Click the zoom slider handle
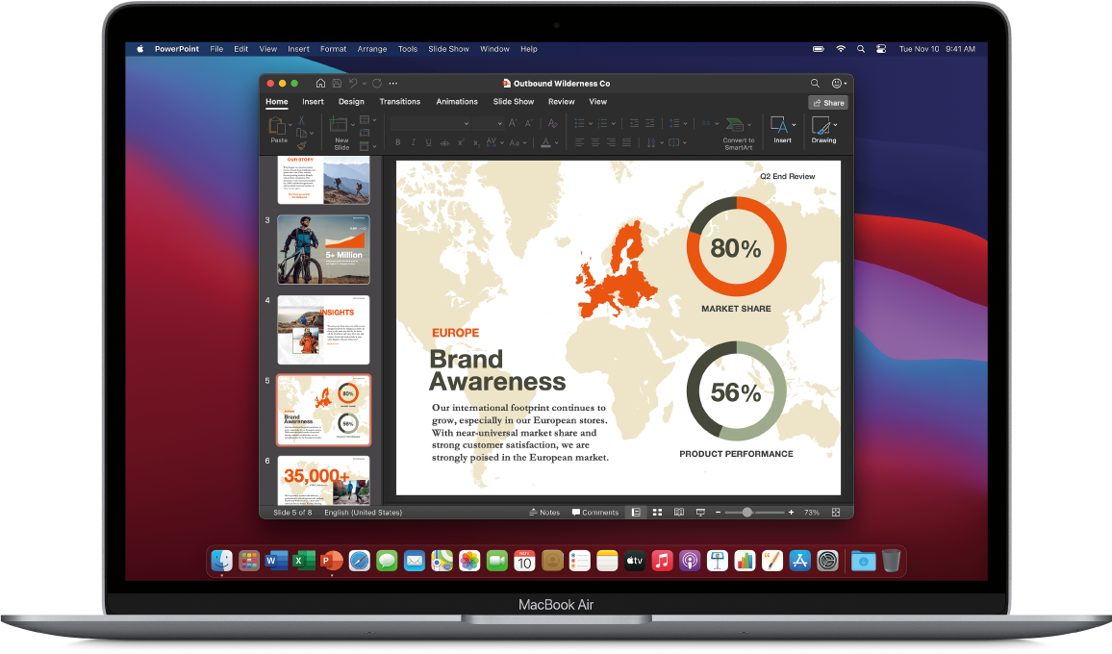1112x654 pixels. (x=746, y=512)
